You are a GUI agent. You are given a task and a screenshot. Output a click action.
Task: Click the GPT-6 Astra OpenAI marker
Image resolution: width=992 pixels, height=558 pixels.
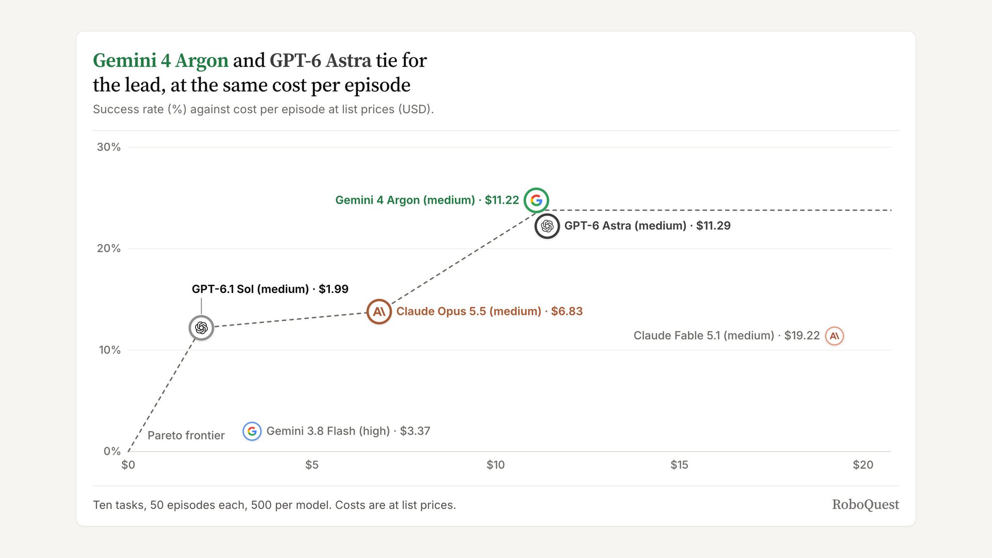547,226
